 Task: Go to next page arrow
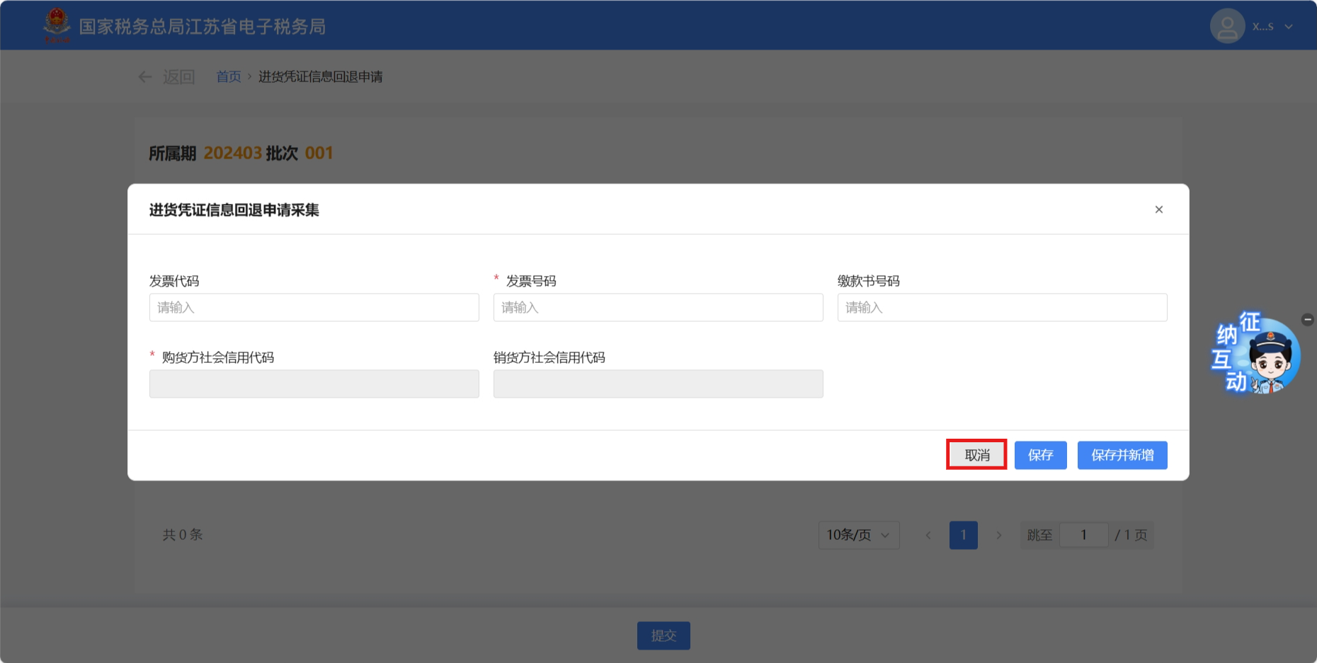click(x=998, y=535)
